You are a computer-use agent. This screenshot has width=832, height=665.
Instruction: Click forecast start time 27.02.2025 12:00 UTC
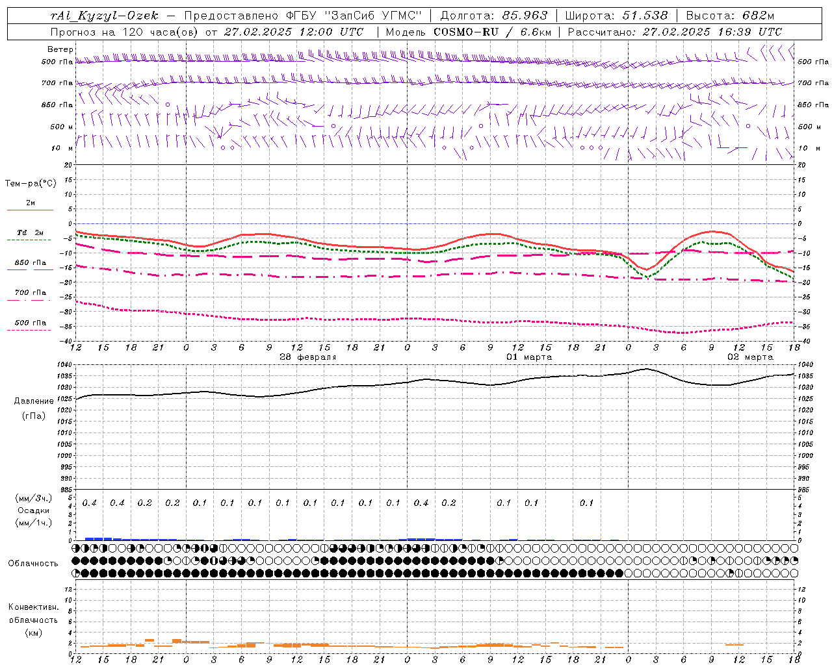click(294, 32)
